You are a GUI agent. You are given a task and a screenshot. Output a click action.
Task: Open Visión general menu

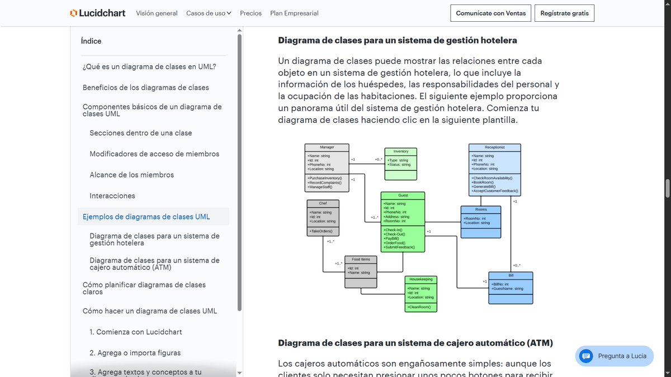157,13
